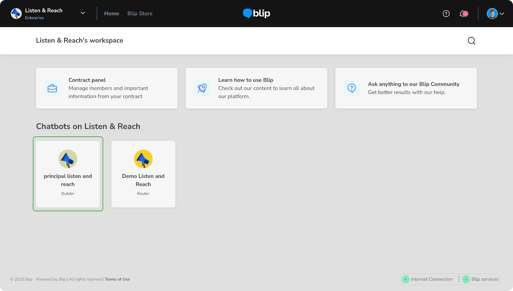Open the Blip Store tab
Image resolution: width=513 pixels, height=291 pixels.
[140, 13]
